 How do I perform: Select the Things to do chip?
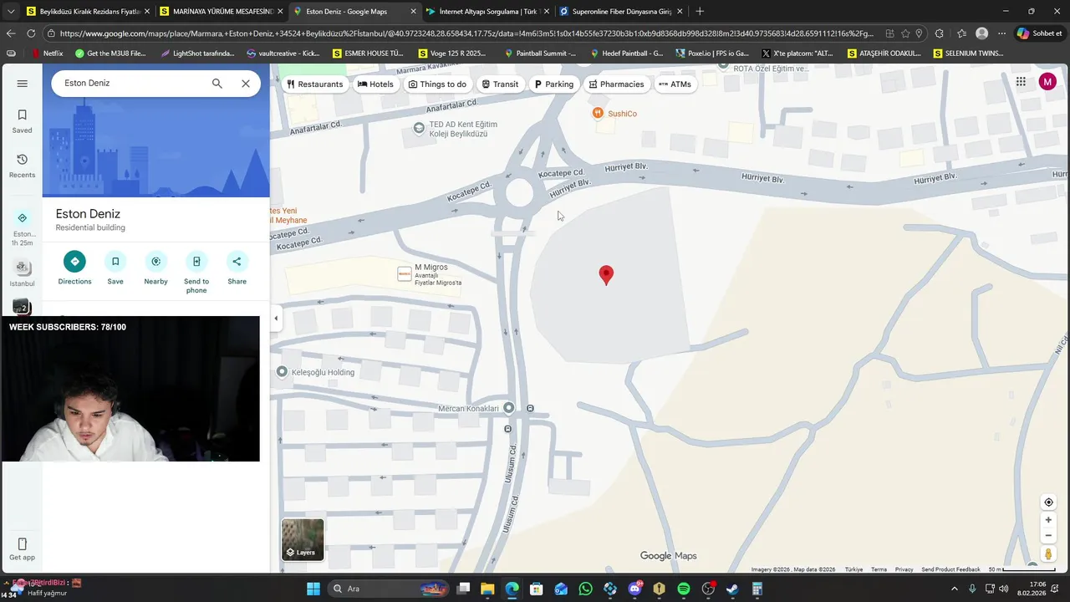click(437, 84)
